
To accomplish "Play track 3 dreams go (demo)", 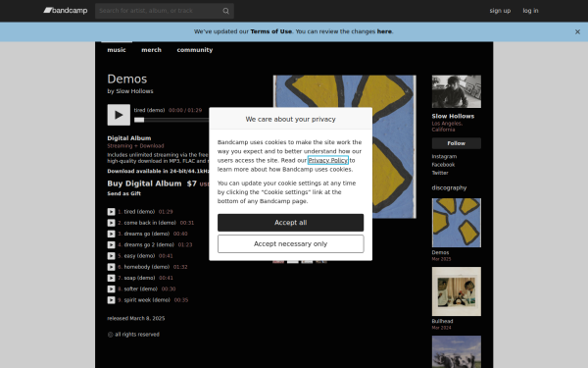I will (x=112, y=234).
